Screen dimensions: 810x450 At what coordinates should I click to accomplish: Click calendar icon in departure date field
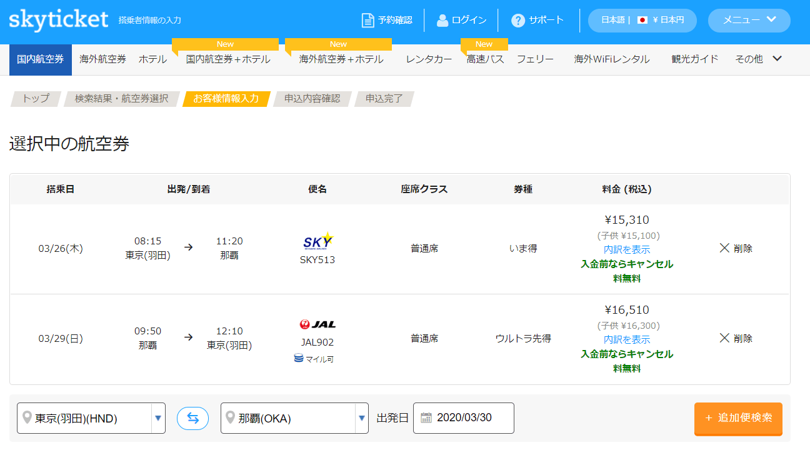coord(426,417)
